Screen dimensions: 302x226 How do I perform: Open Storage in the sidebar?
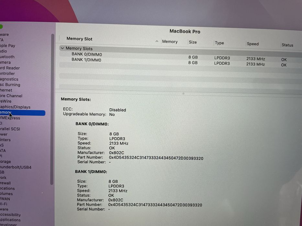tap(6, 162)
